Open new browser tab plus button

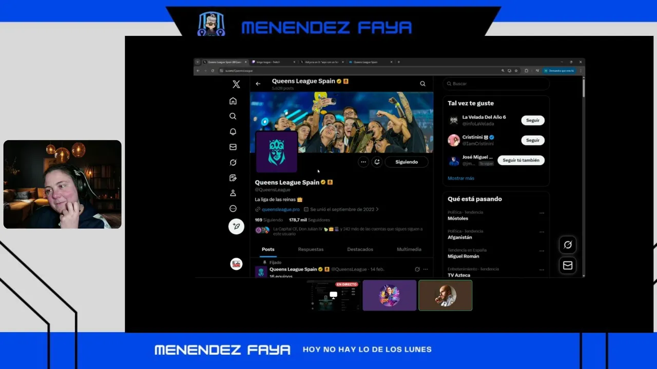399,62
